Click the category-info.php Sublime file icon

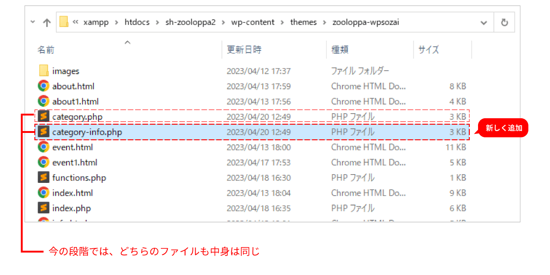[x=44, y=132]
